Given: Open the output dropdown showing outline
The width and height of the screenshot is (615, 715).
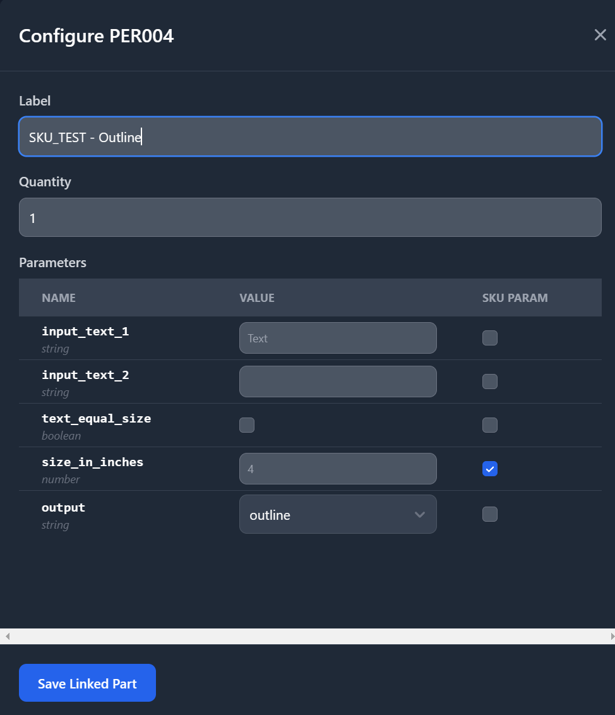Looking at the screenshot, I should click(338, 514).
